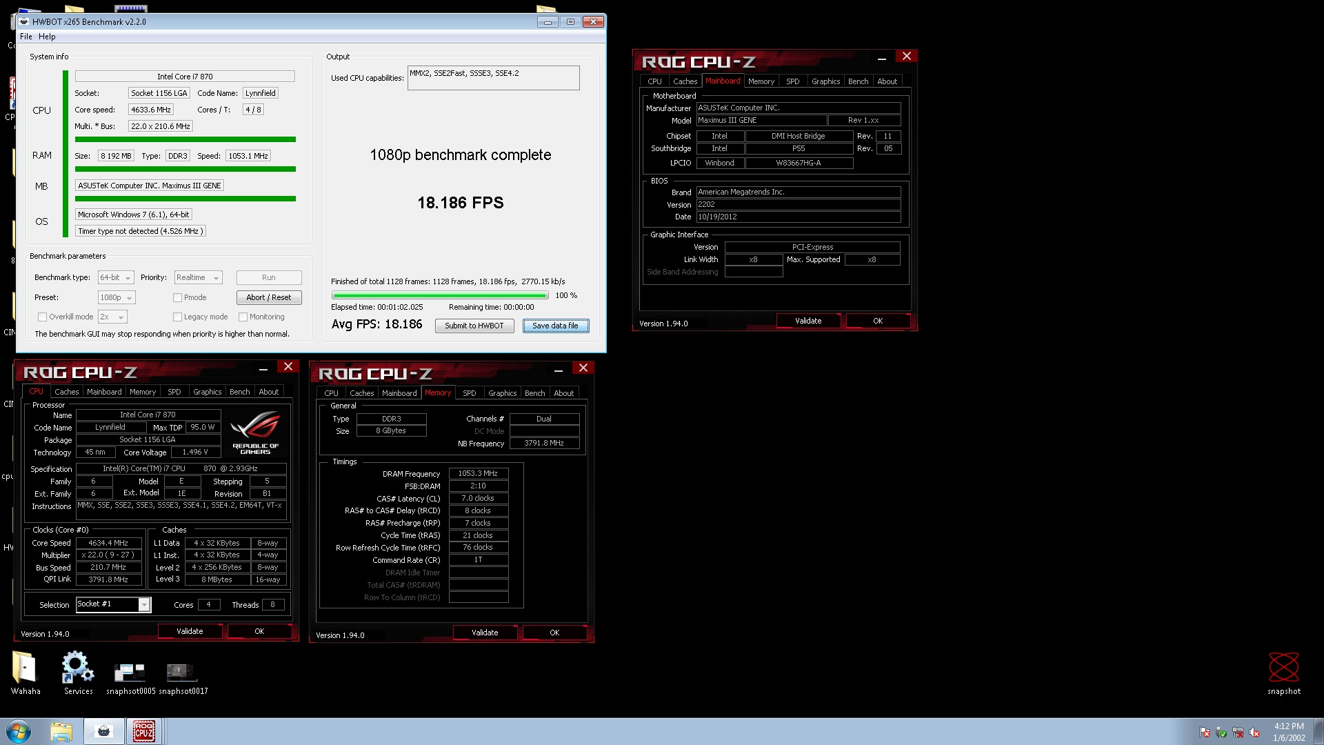
Task: Open Caches tab in CPU window
Action: pyautogui.click(x=67, y=392)
